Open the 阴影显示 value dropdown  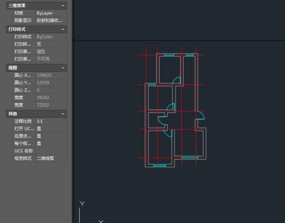pos(51,21)
